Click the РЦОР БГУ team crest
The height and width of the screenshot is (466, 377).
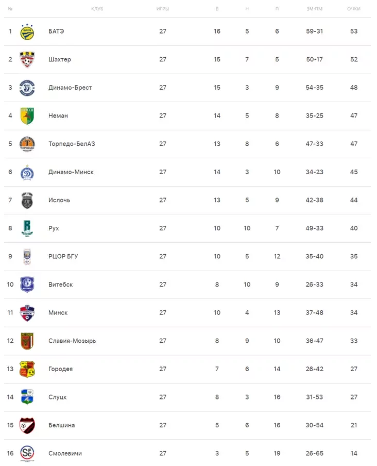27,256
